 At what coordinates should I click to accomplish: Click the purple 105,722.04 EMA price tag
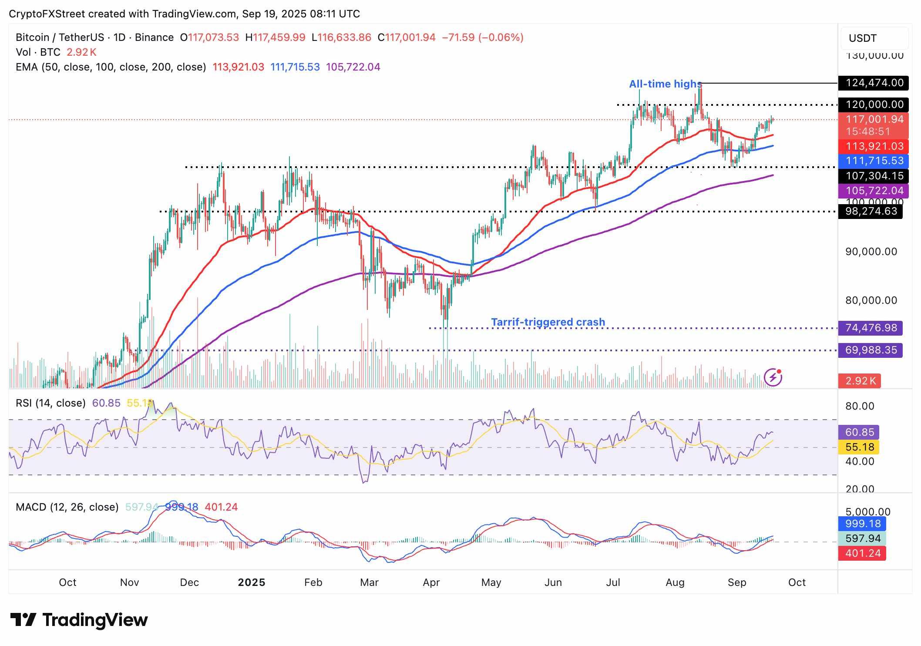[873, 191]
